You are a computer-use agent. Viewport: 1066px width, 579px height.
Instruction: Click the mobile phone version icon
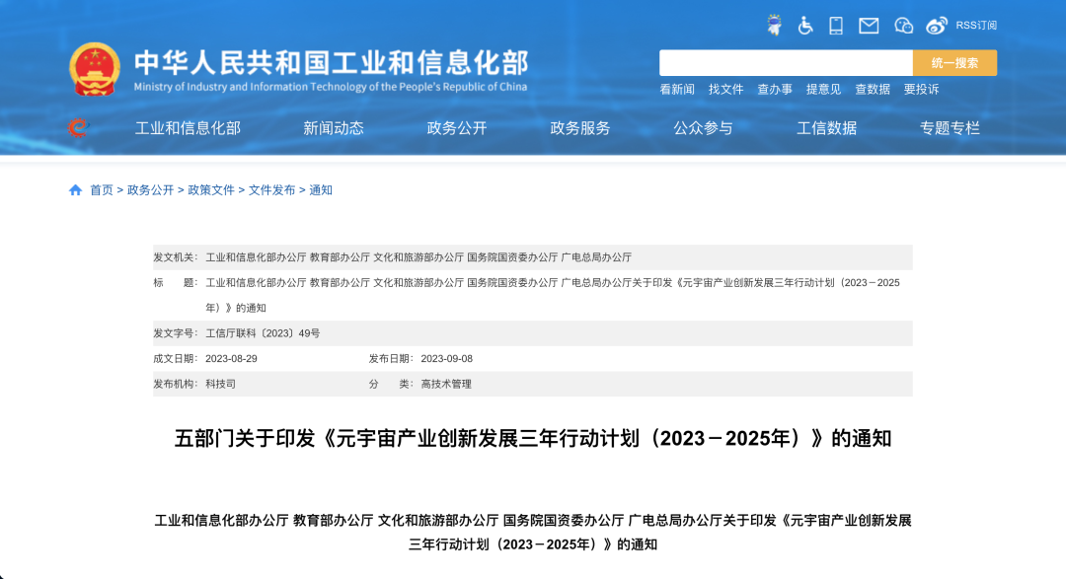[x=836, y=26]
